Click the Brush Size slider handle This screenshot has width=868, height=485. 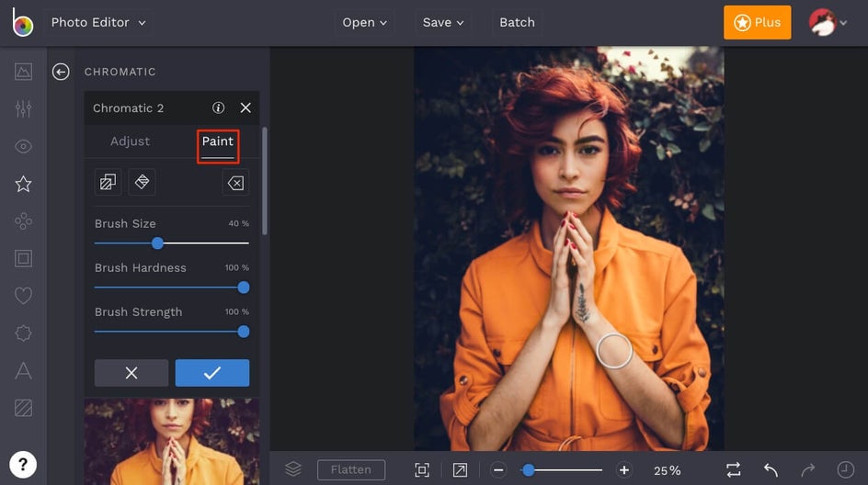157,243
